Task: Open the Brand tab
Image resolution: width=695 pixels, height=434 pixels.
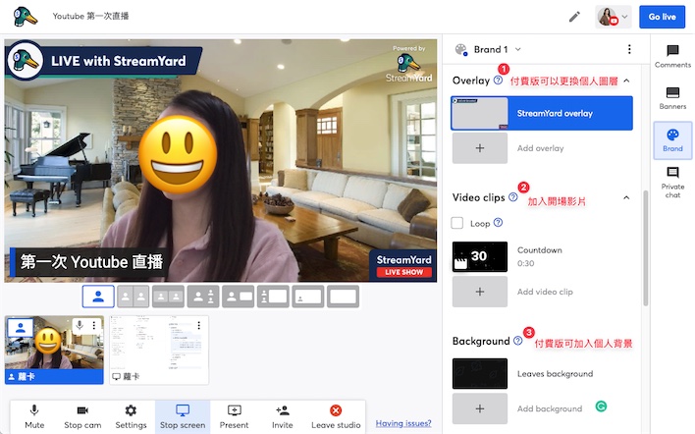Action: pos(672,140)
